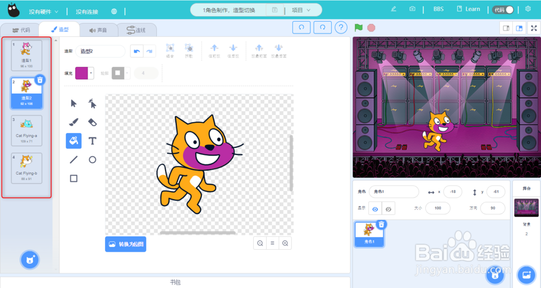Click the Ungroup icon
This screenshot has height=288, width=541.
(x=188, y=51)
